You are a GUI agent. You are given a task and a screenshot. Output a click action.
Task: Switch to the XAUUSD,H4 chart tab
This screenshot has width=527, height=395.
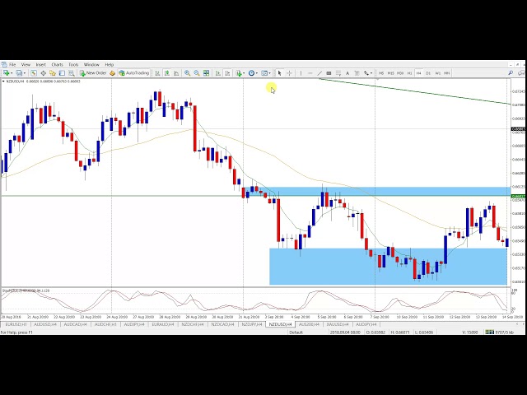coord(336,325)
